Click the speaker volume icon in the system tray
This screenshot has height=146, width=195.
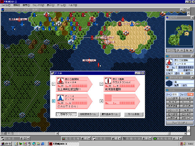click(x=185, y=144)
